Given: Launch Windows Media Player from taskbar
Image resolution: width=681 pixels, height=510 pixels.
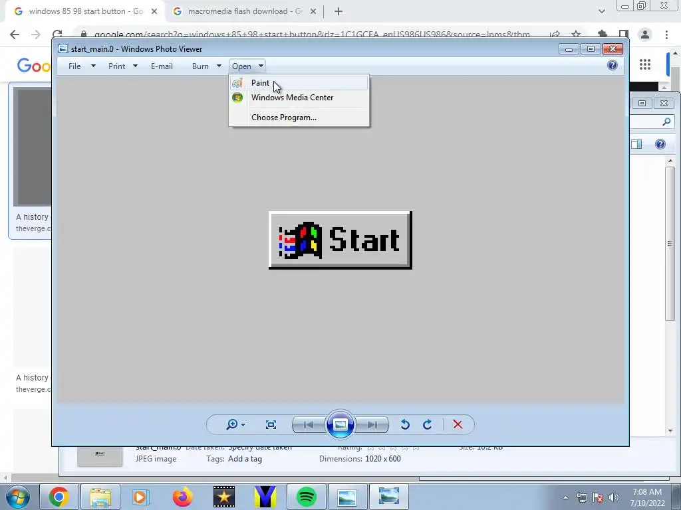Looking at the screenshot, I should [x=140, y=497].
